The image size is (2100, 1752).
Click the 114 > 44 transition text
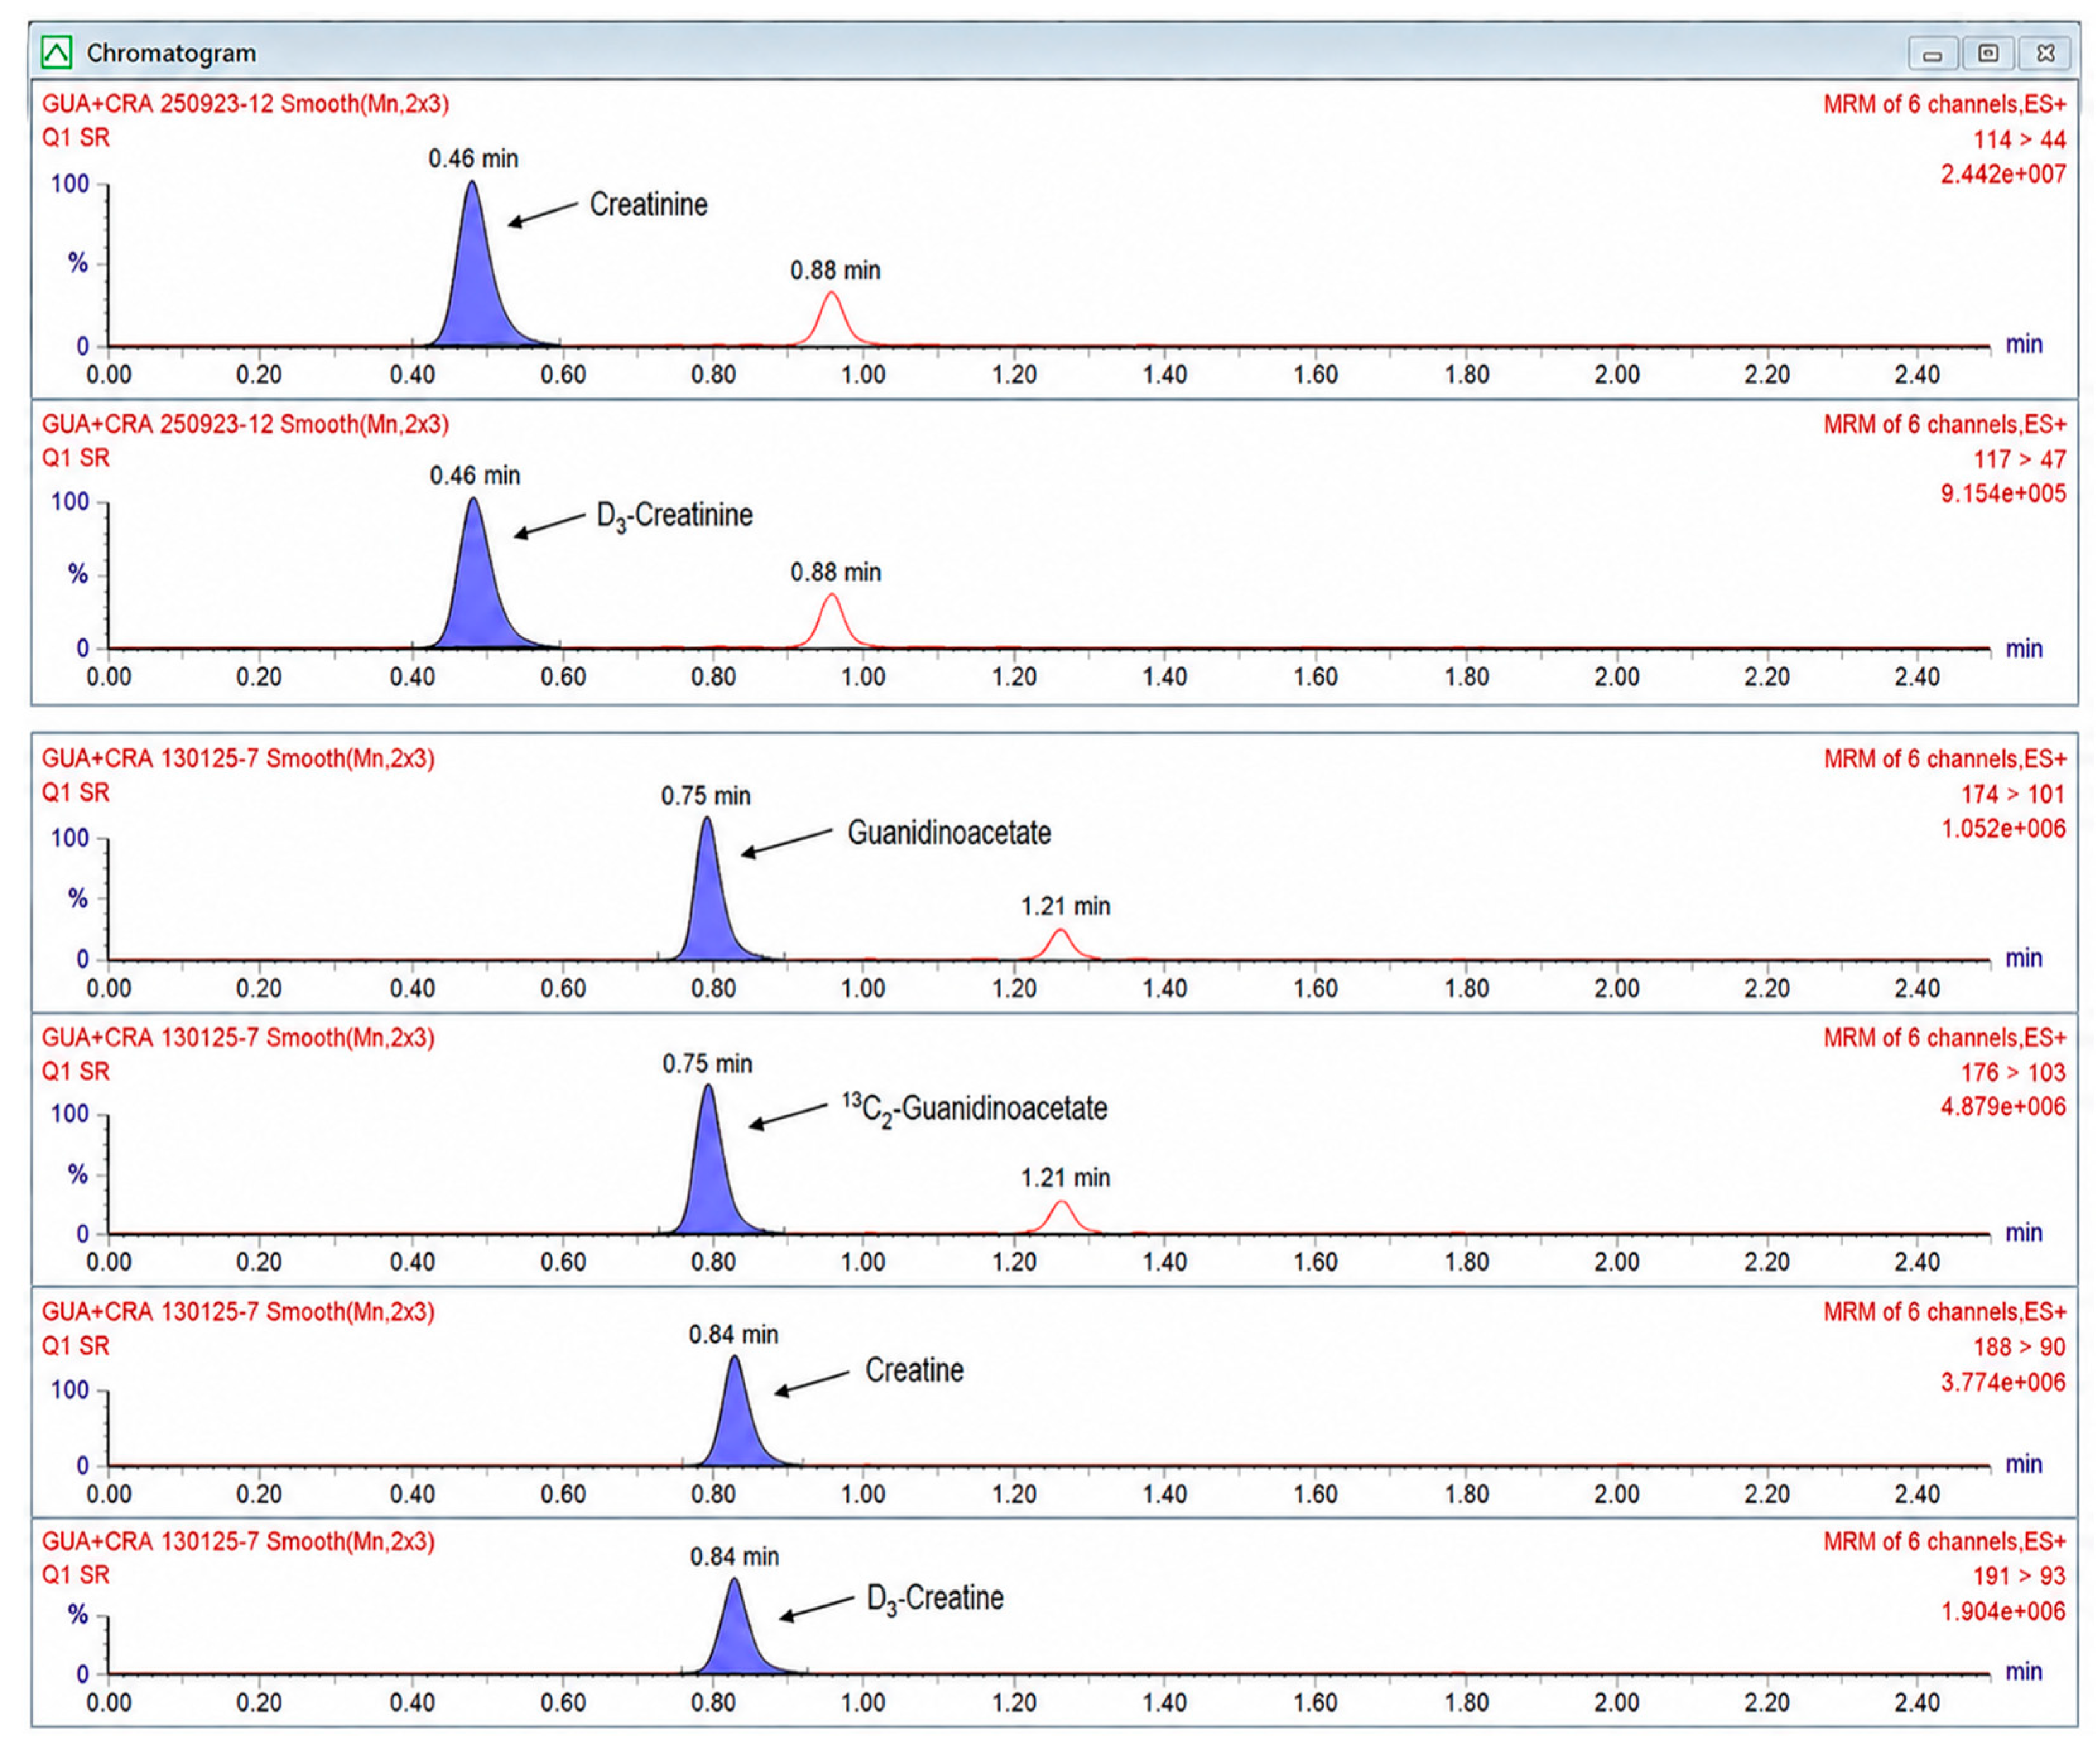pos(2019,139)
